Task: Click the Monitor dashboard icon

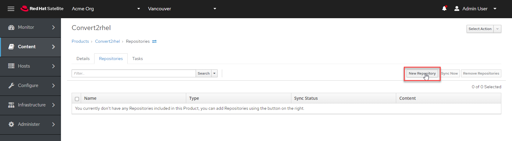Action: 11,27
